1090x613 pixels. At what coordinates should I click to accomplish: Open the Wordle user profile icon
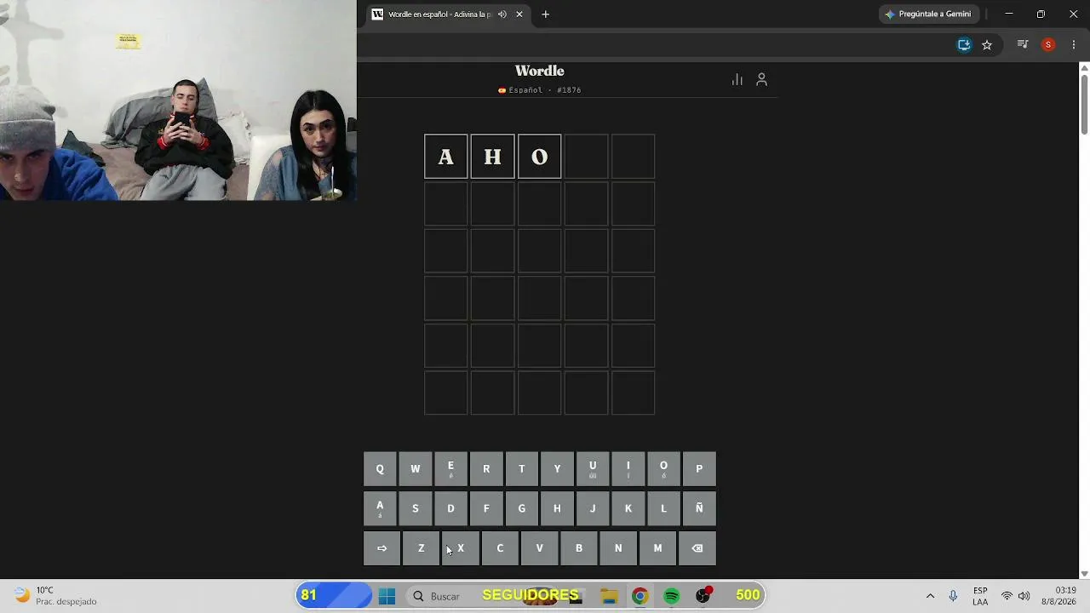click(761, 79)
